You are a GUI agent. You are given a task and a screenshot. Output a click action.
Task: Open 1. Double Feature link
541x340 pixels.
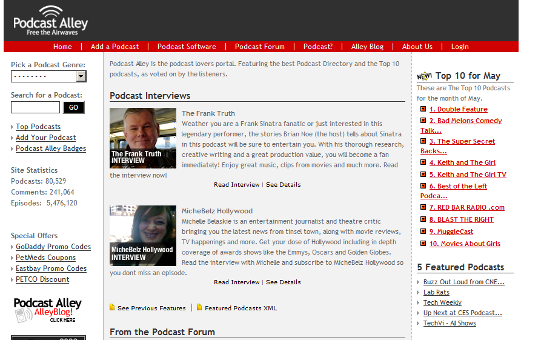(458, 110)
